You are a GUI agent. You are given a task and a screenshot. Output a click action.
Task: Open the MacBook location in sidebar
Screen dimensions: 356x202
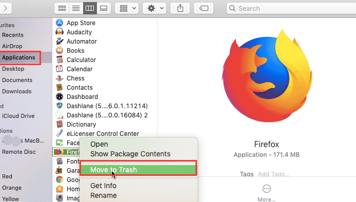[x=23, y=140]
